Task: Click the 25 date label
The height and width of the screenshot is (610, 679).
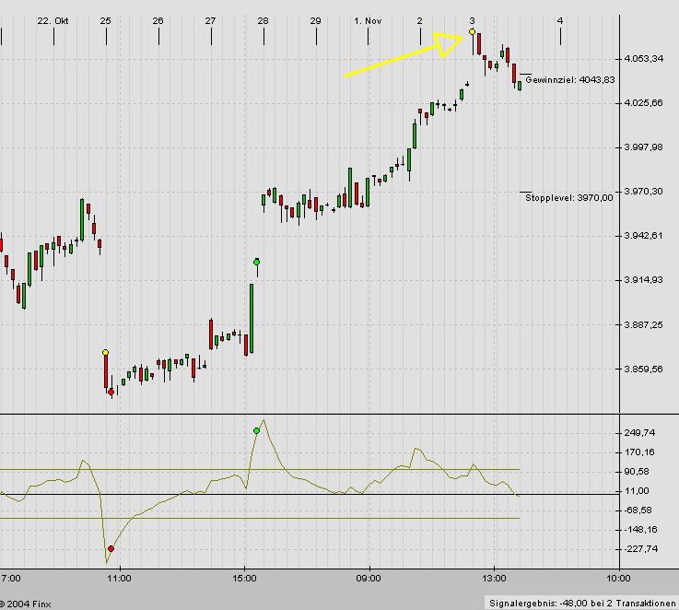Action: (x=105, y=21)
